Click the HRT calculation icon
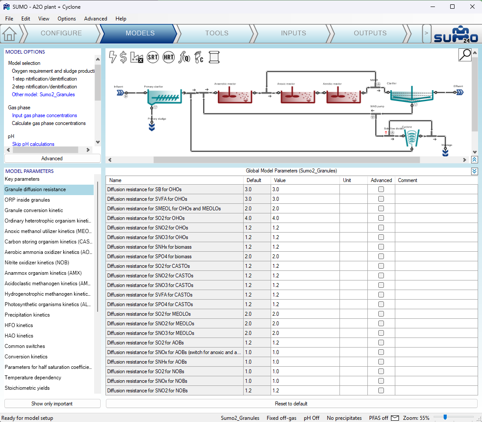The height and width of the screenshot is (422, 482). 169,57
